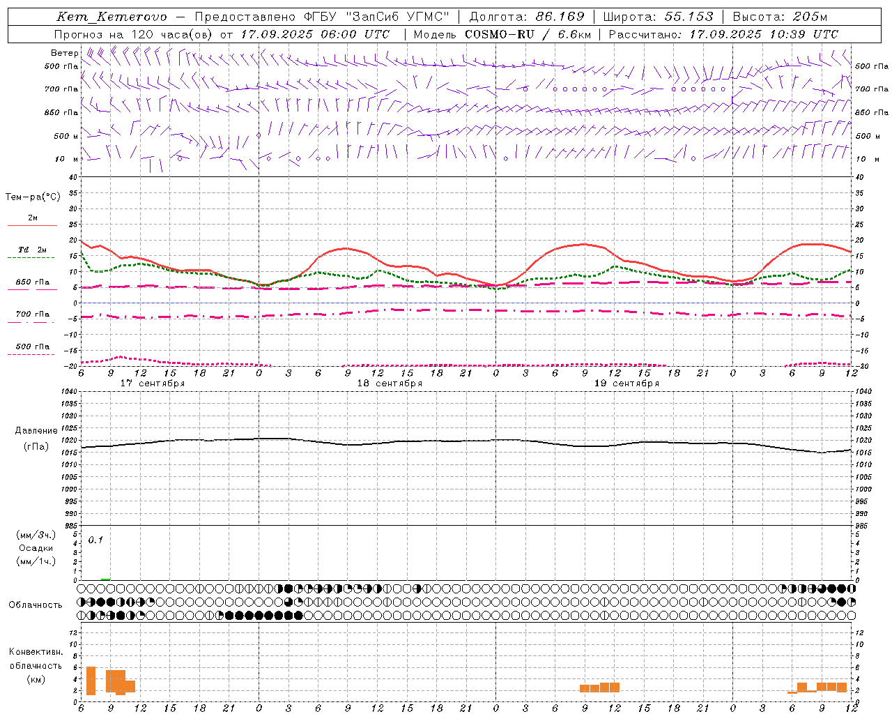Click the forecast start time 17.09.2025 06:00 UTC
Image resolution: width=892 pixels, height=714 pixels.
(315, 34)
